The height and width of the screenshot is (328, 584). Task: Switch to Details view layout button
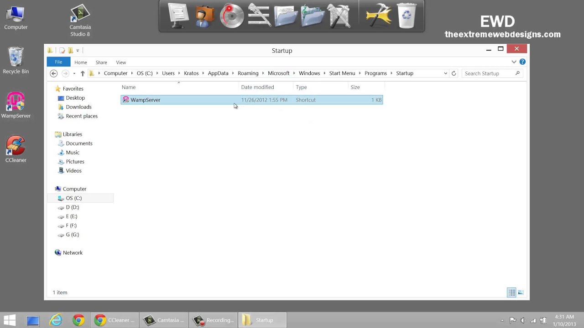(x=512, y=292)
